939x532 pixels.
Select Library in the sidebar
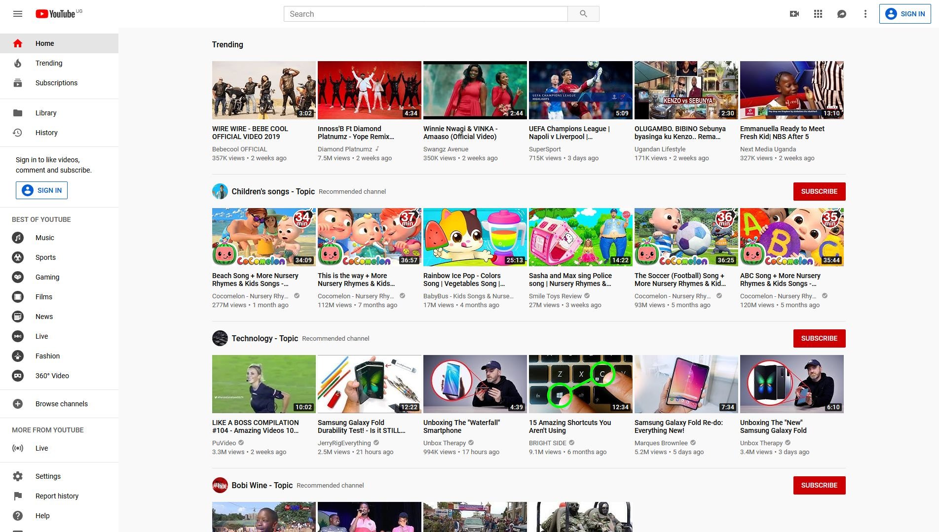tap(59, 113)
